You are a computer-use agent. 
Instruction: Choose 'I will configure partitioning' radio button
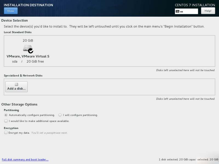pyautogui.click(x=60, y=115)
